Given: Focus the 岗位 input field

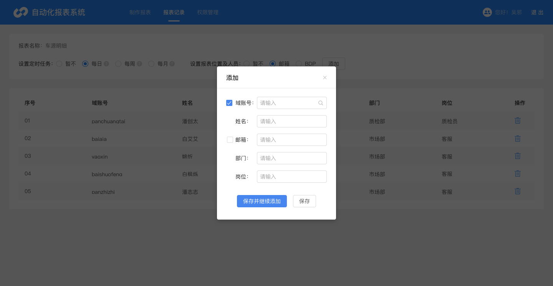Looking at the screenshot, I should pyautogui.click(x=292, y=177).
